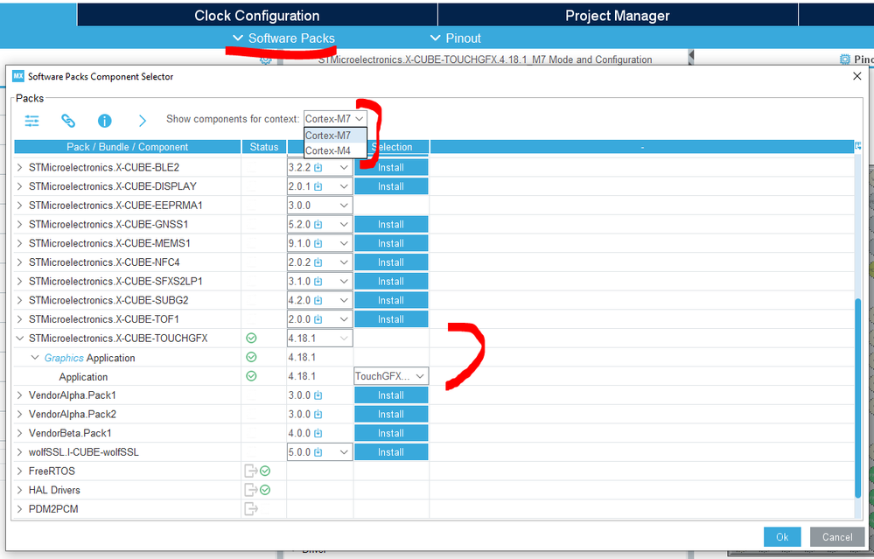Open the X-CUBE-SFXS2LP1 version dropdown arrow
This screenshot has width=874, height=559.
(x=344, y=281)
